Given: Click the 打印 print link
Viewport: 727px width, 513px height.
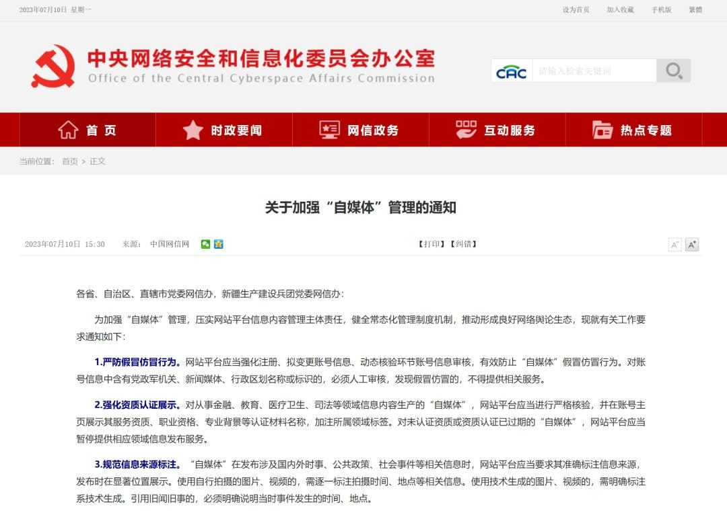Looking at the screenshot, I should click(x=431, y=244).
